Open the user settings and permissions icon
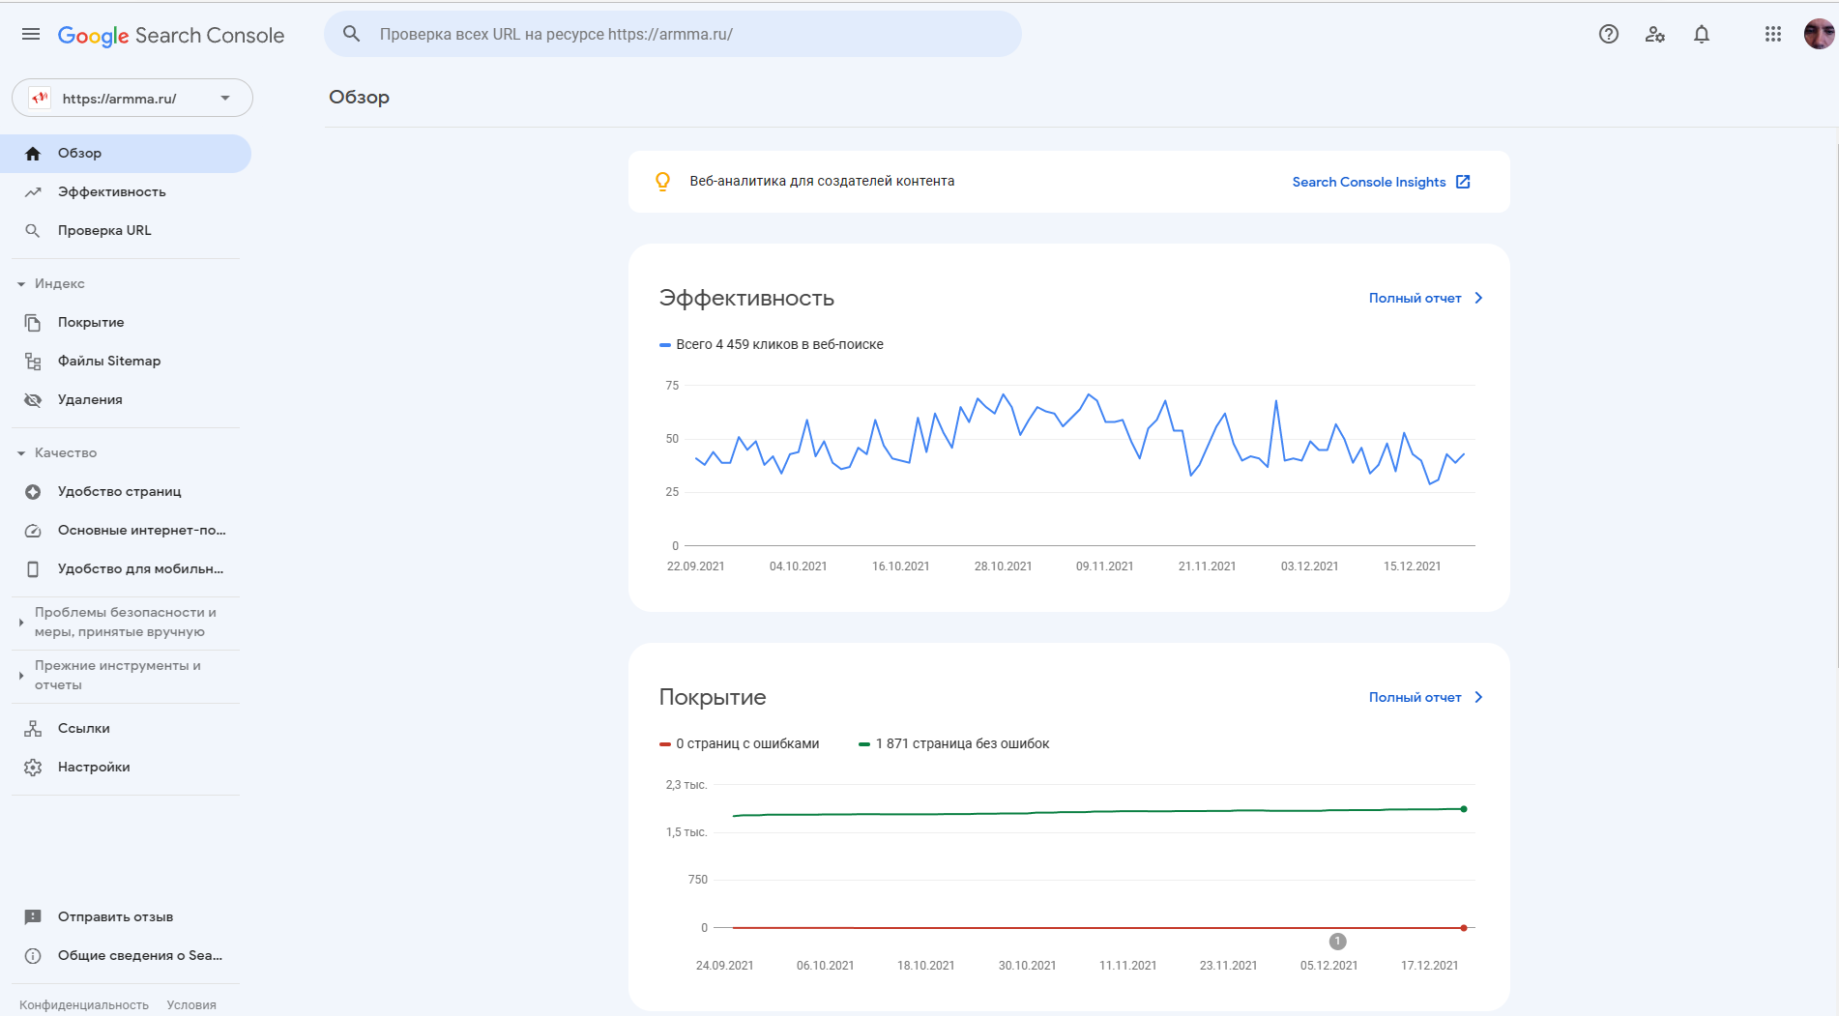This screenshot has height=1016, width=1839. 1654,35
